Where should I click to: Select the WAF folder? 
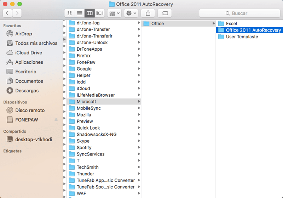(x=104, y=193)
